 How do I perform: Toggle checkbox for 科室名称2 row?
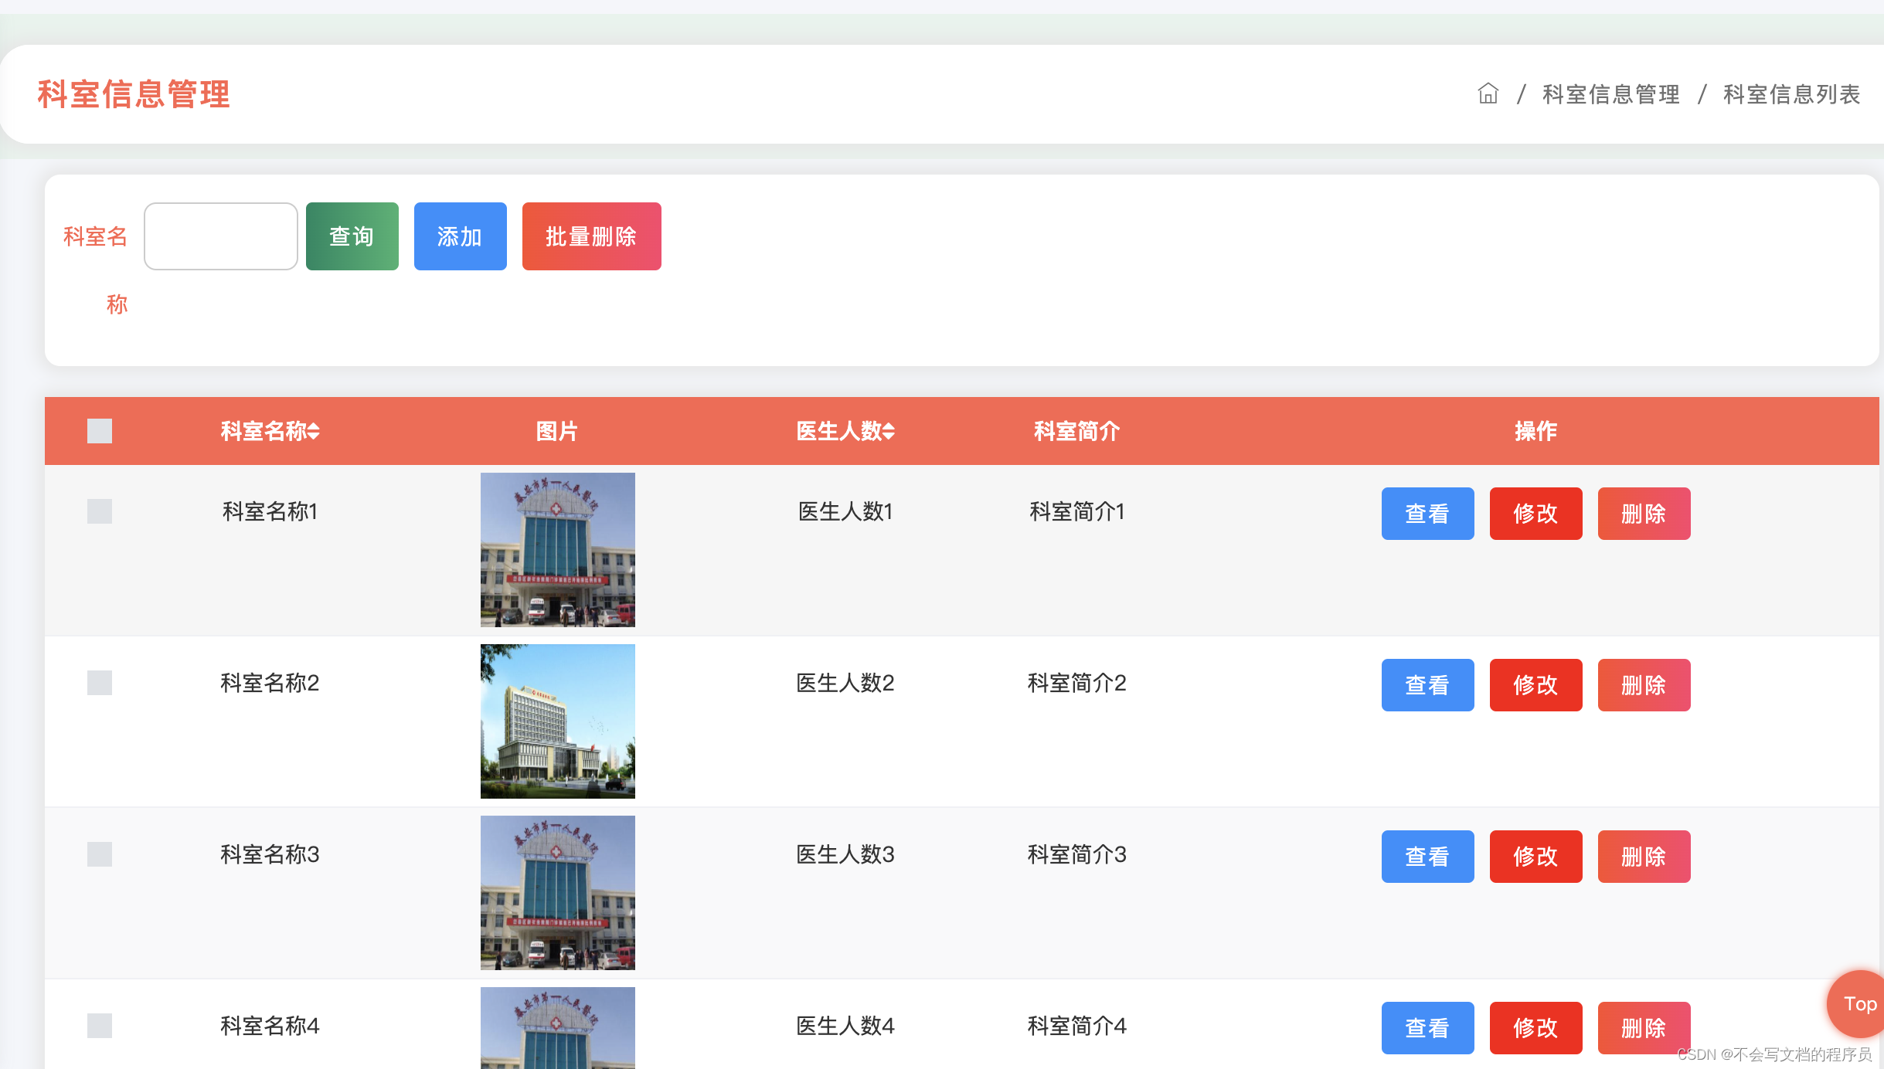point(100,681)
